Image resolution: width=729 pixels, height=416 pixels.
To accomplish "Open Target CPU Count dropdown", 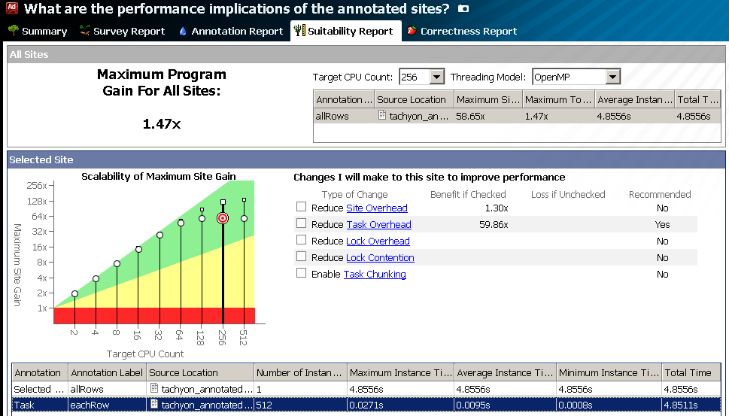I will coord(437,77).
